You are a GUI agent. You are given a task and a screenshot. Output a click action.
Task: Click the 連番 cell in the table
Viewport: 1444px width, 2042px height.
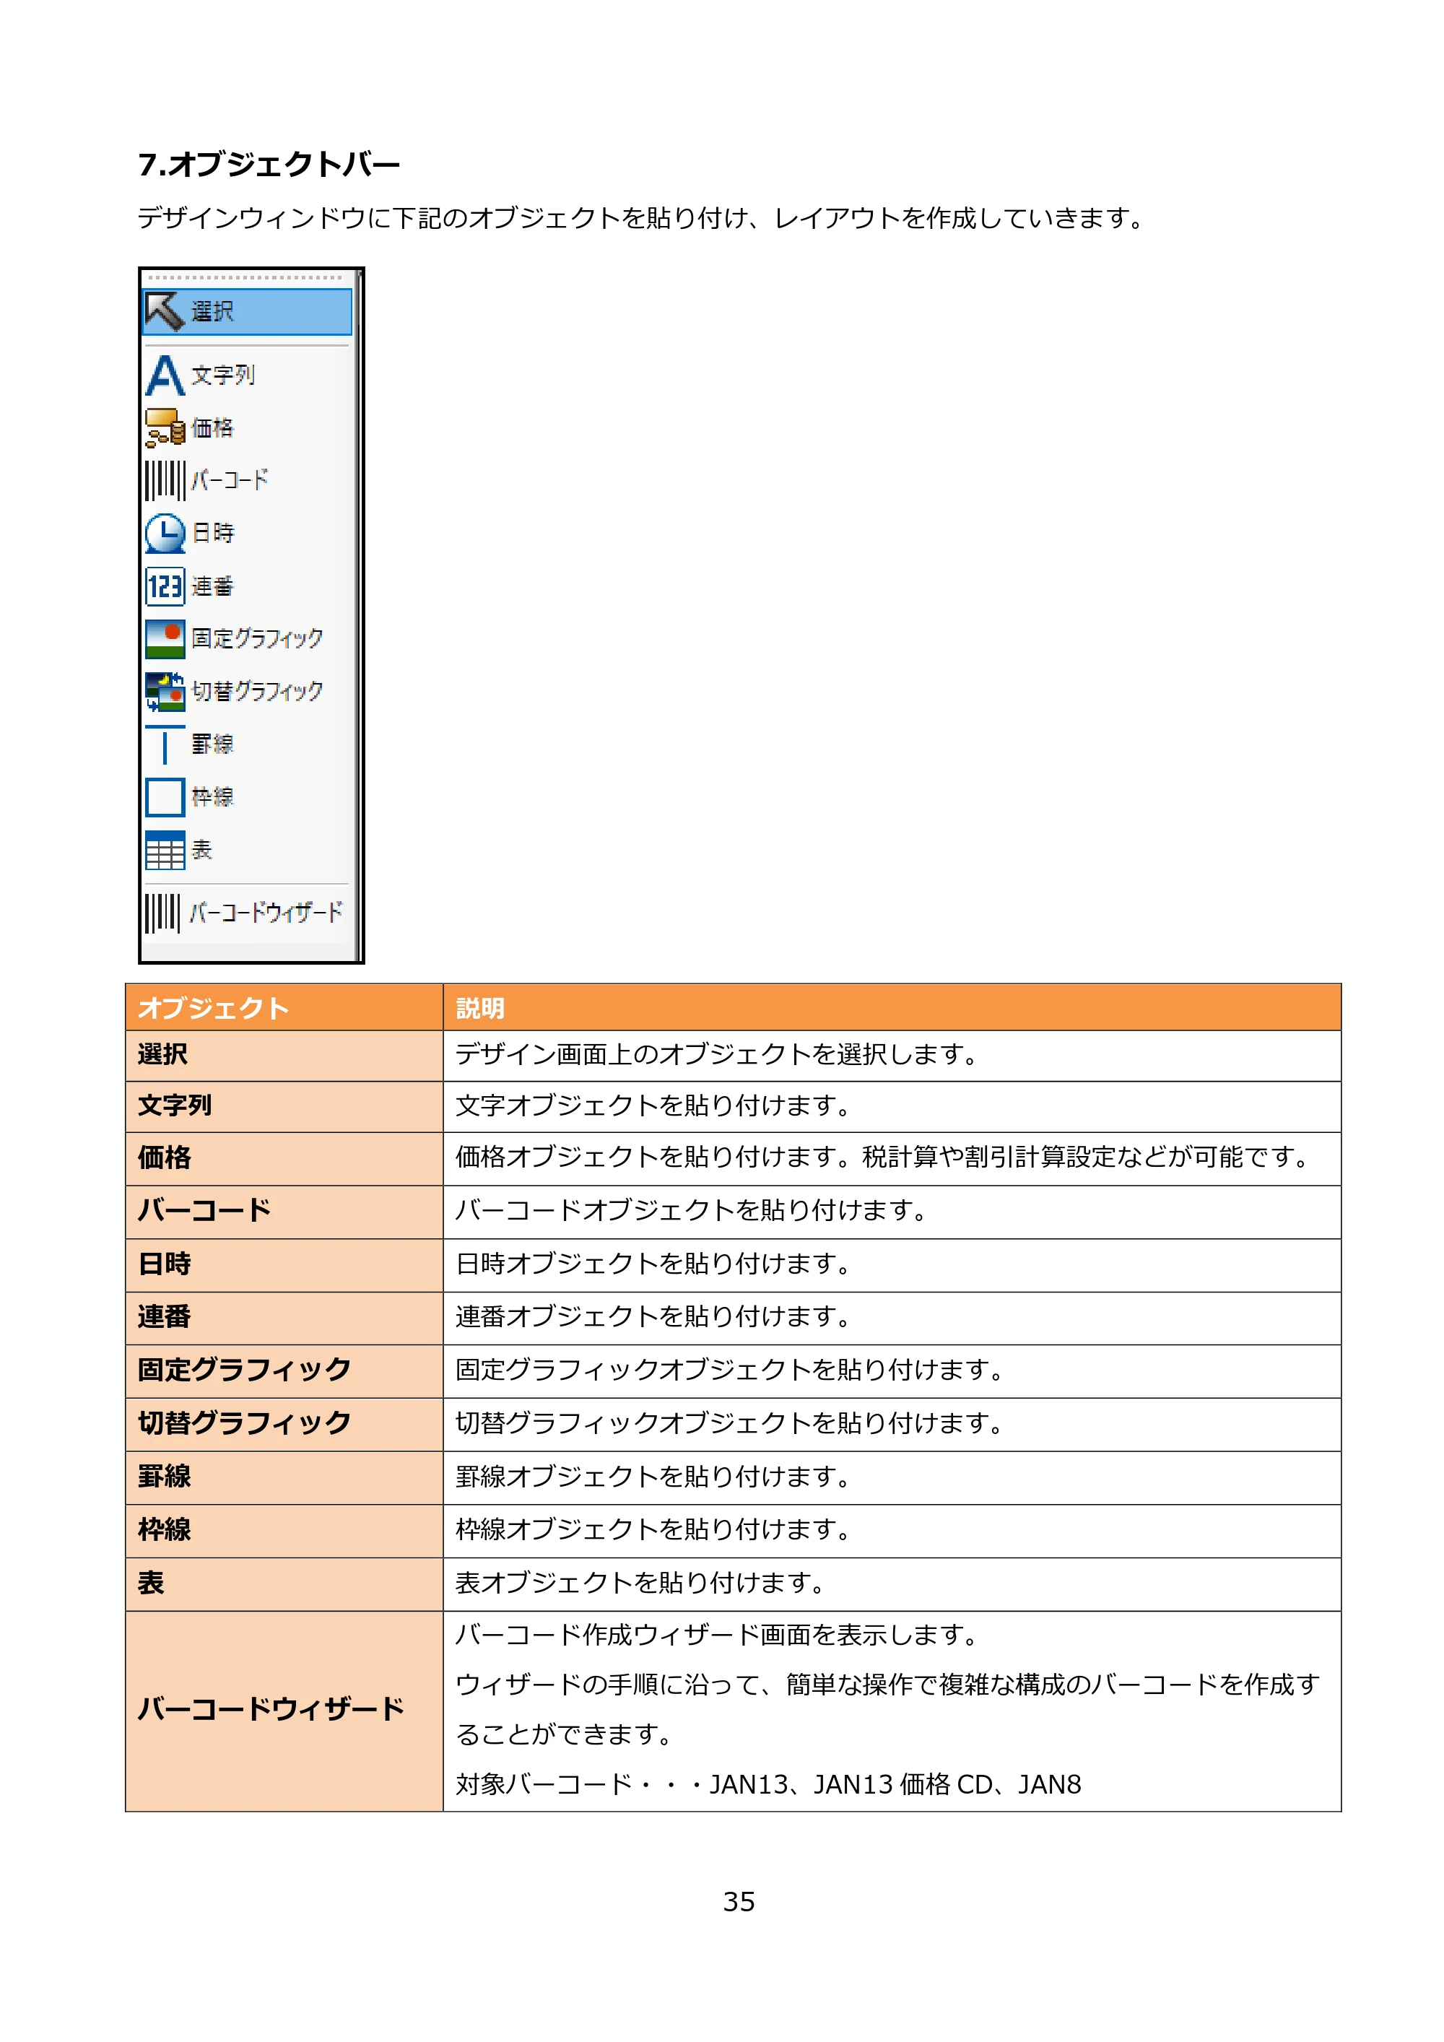tap(284, 1318)
